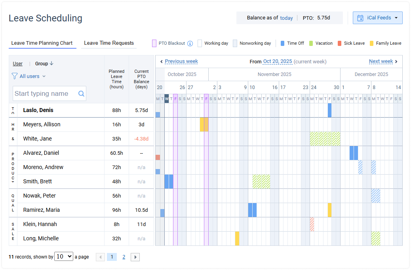The image size is (411, 270).
Task: Click the calendar icon in iCal Feeds
Action: point(360,18)
